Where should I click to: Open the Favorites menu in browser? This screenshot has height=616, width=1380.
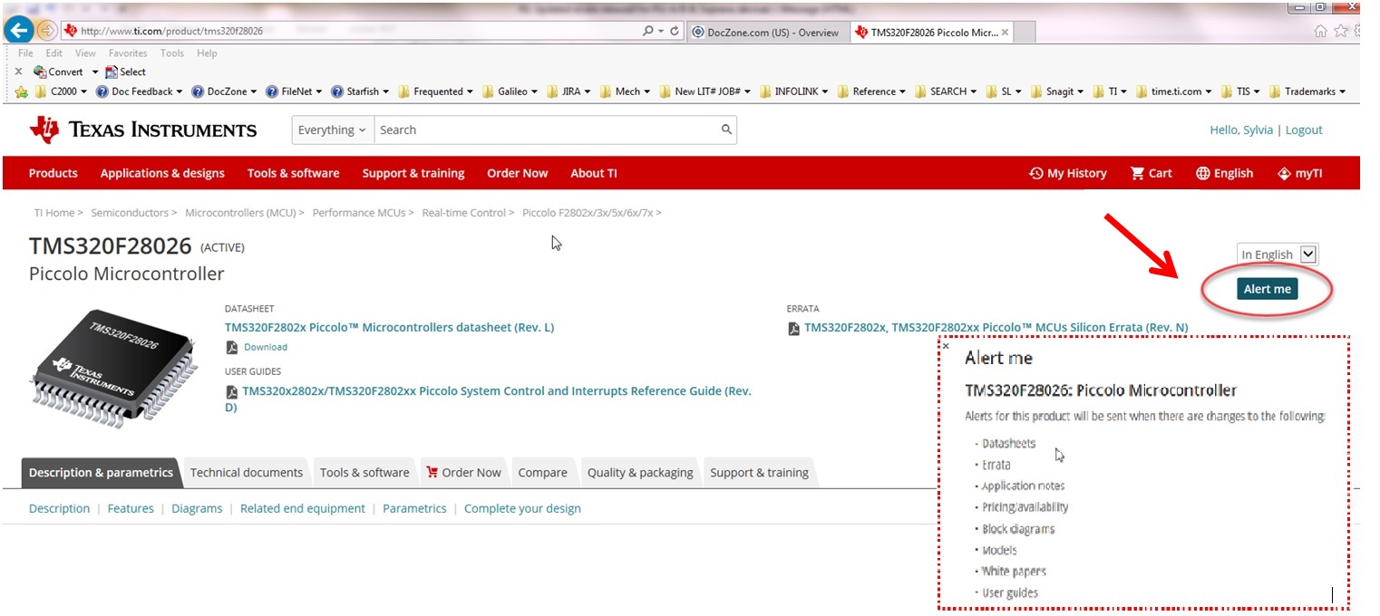tap(130, 53)
